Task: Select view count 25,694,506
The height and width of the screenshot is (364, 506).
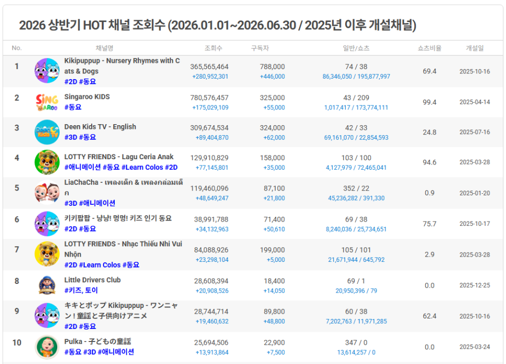Action: 211,343
